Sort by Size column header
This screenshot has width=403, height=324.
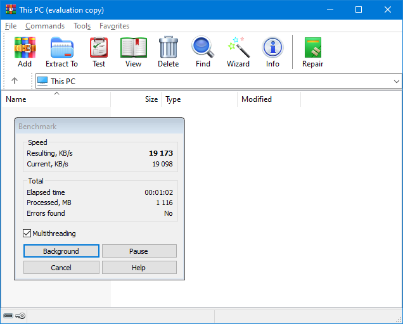point(136,99)
